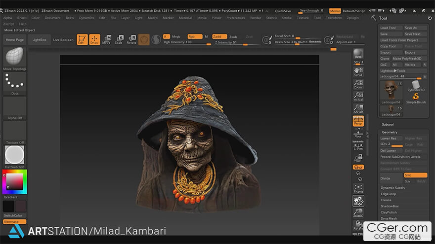The height and width of the screenshot is (244, 435).
Task: Expand the Dynamic Subdiv section
Action: pos(393,188)
